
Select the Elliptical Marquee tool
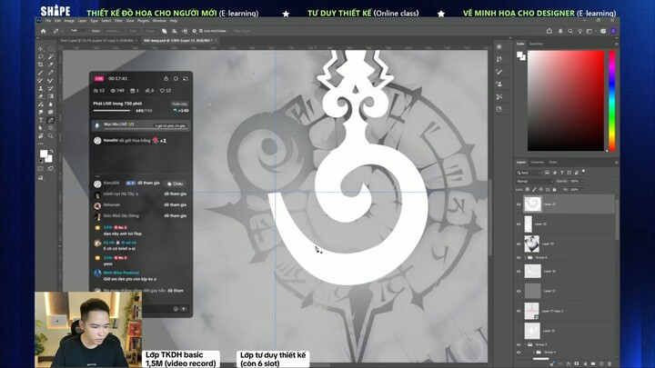tap(51, 49)
